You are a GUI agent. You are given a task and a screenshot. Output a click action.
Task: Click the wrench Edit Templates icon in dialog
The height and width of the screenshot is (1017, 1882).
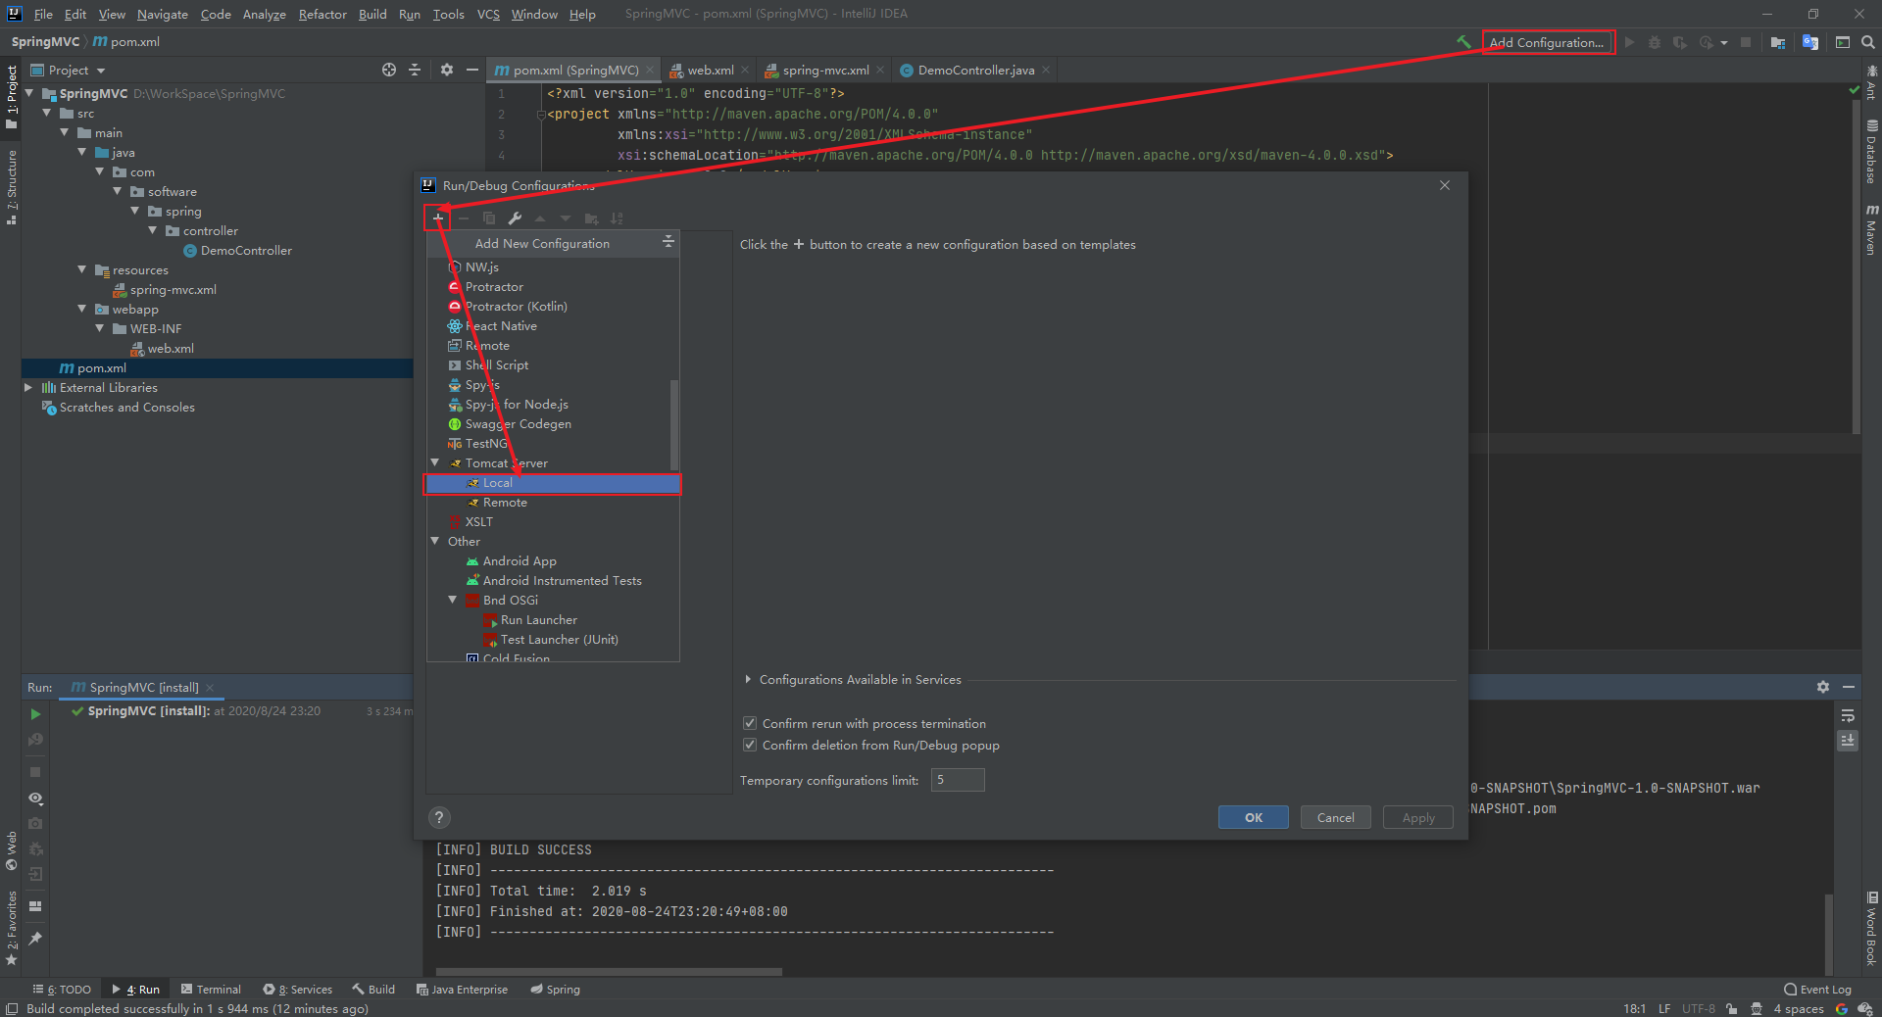pos(515,218)
